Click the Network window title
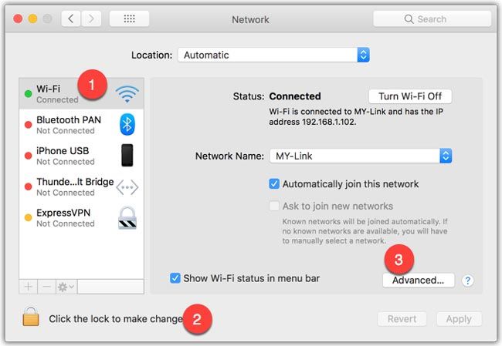The image size is (502, 346). tap(250, 19)
